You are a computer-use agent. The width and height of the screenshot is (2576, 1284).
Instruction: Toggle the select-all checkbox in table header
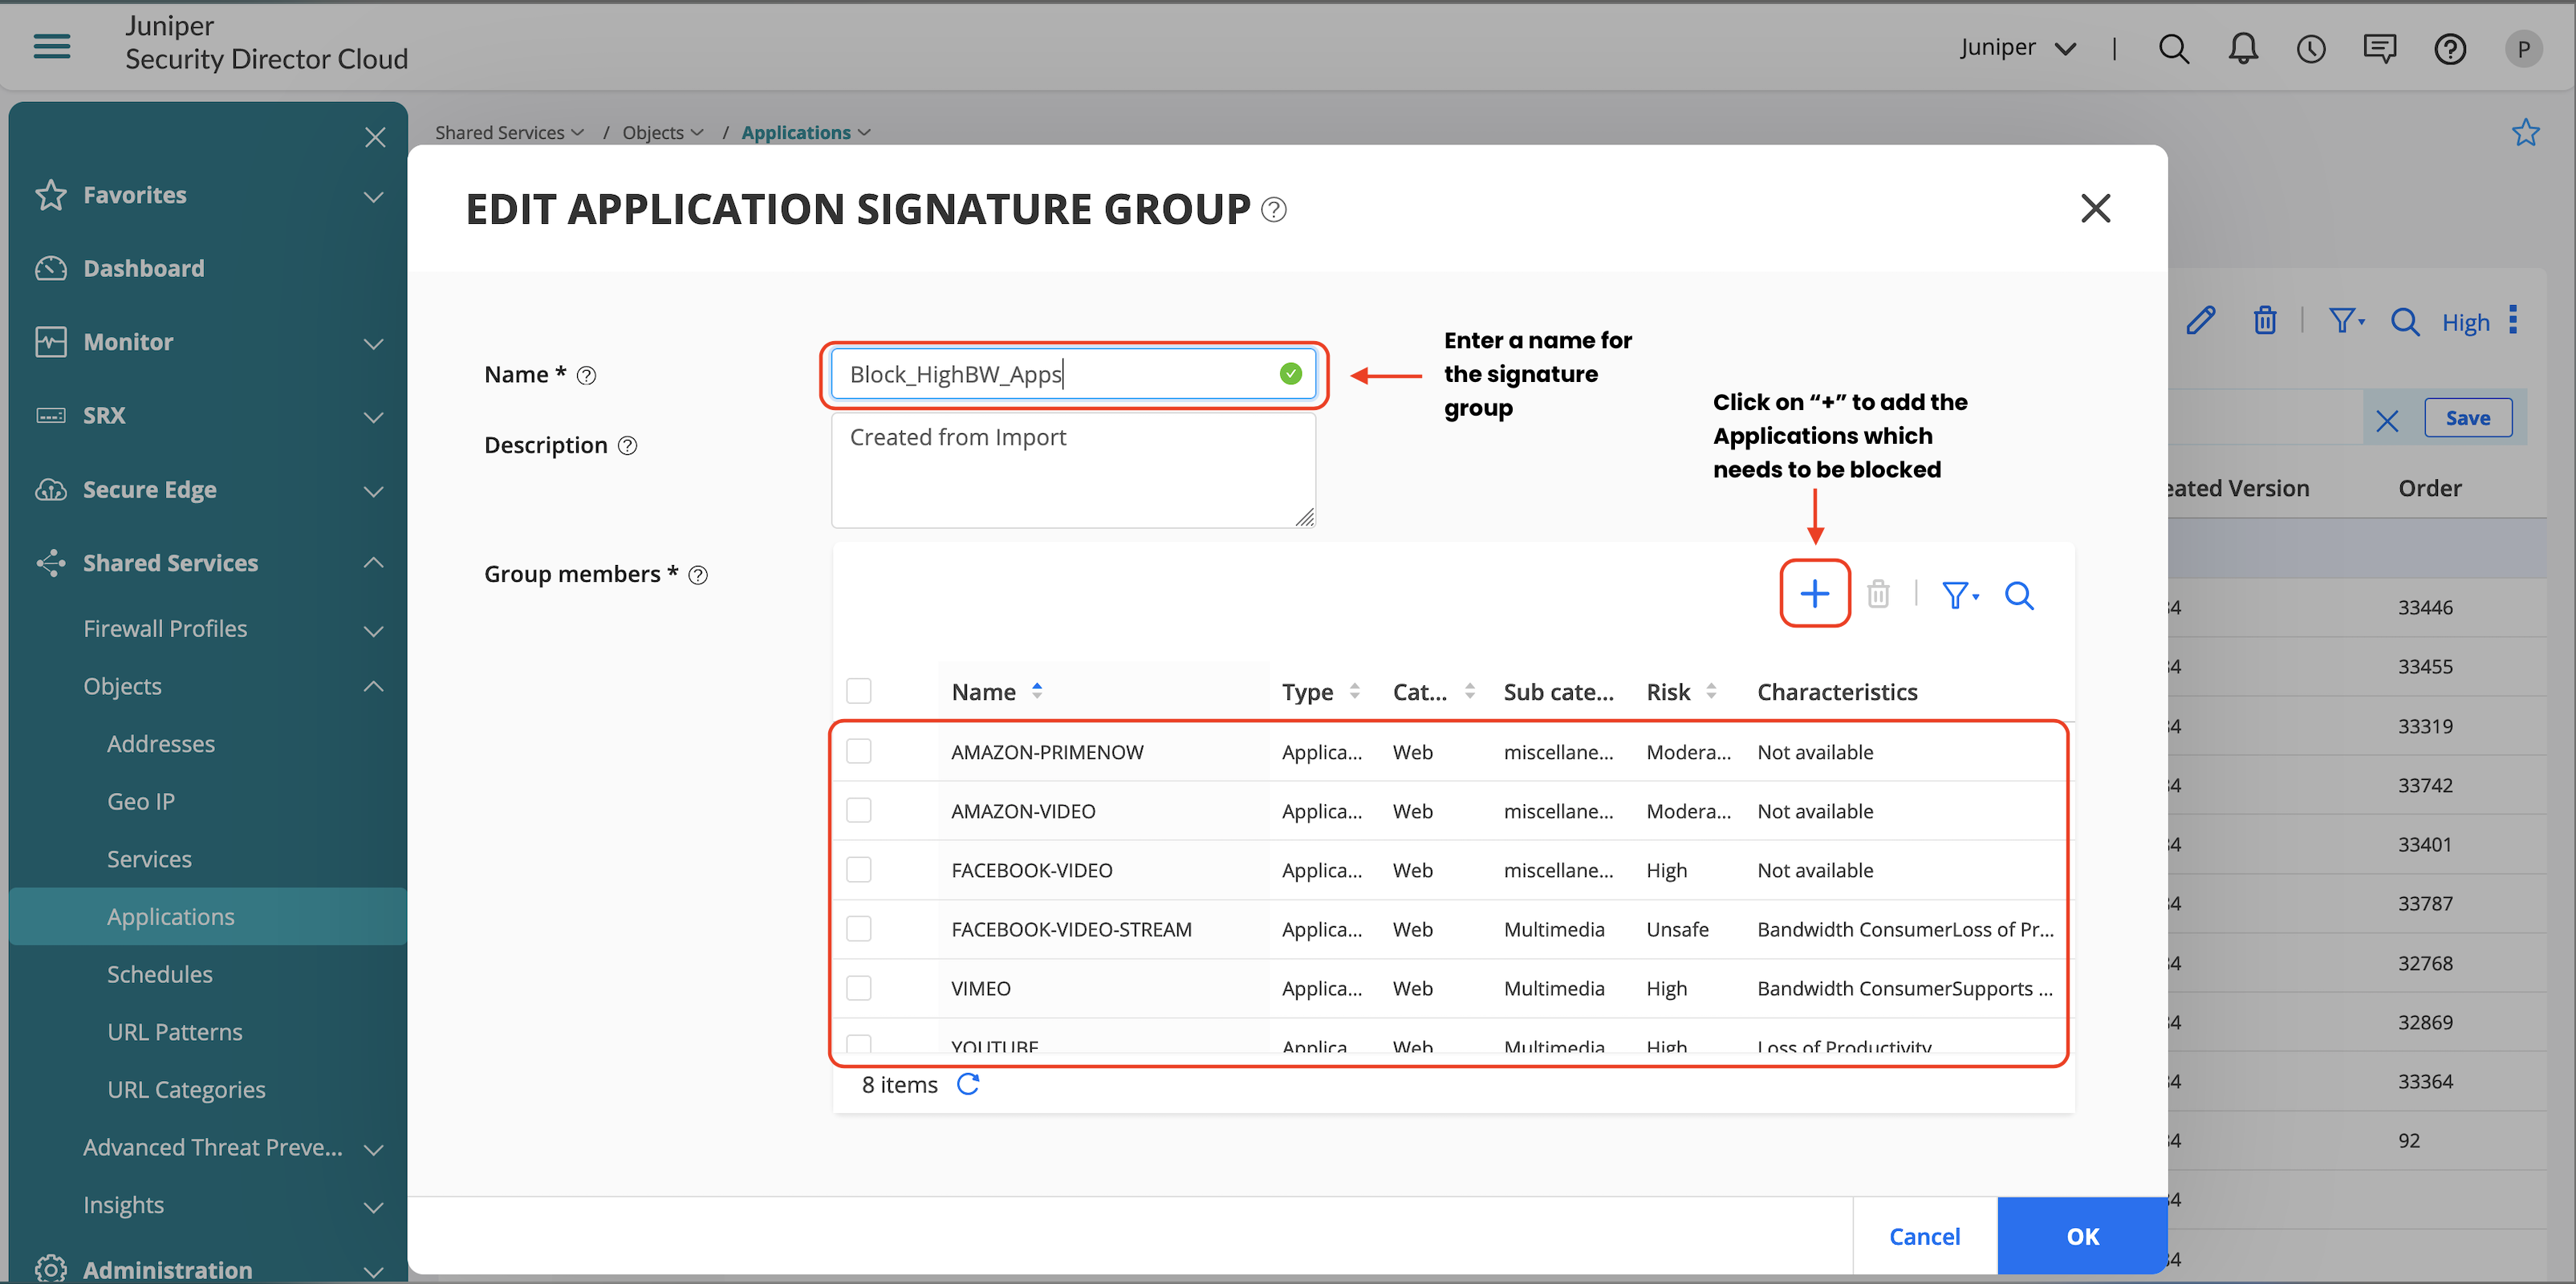[858, 691]
